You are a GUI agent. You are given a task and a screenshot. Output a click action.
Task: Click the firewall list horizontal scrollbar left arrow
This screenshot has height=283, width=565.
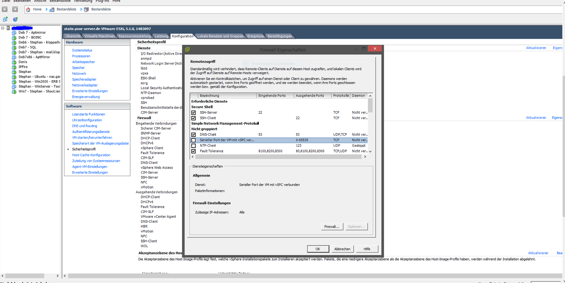coord(193,157)
